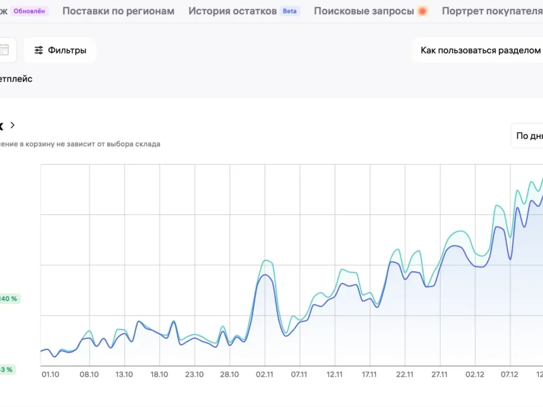Open the История остатков tab

232,12
